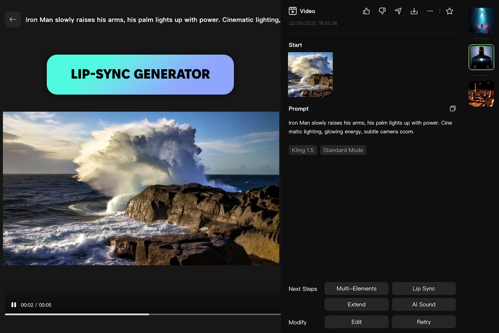This screenshot has width=499, height=333.
Task: Favorite the video with star icon
Action: click(x=449, y=11)
